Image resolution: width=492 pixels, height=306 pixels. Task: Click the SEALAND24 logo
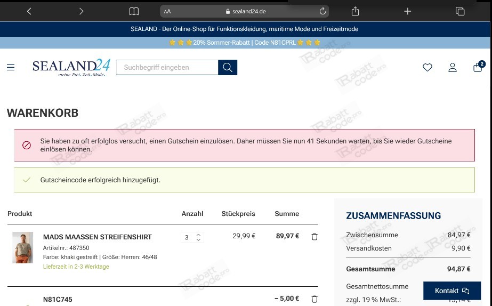[x=71, y=68]
